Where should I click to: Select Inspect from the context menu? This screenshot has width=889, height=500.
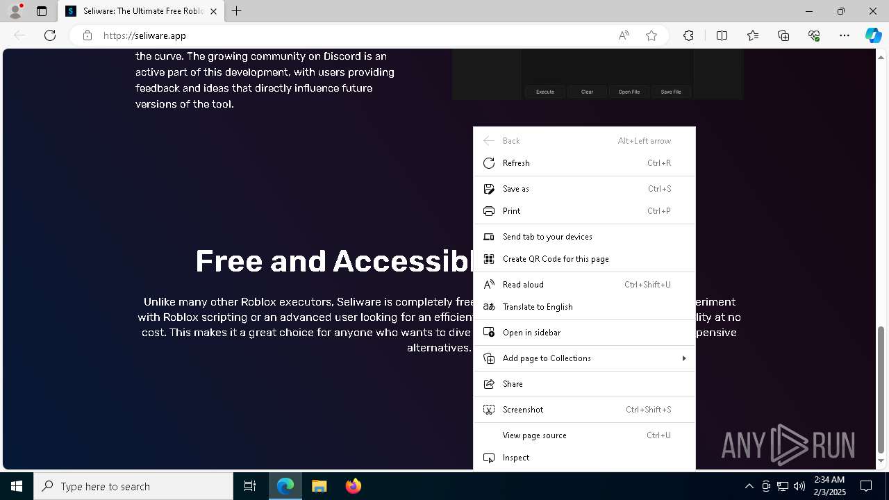tap(584, 458)
